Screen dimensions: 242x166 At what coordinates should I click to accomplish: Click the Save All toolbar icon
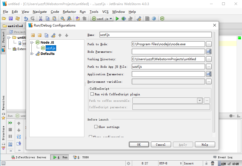[x=11, y=19]
